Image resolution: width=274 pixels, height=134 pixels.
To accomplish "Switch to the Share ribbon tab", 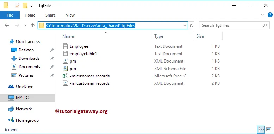I will tap(50, 15).
